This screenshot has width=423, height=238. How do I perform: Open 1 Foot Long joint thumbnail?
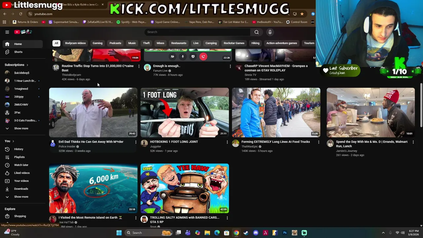tap(185, 112)
